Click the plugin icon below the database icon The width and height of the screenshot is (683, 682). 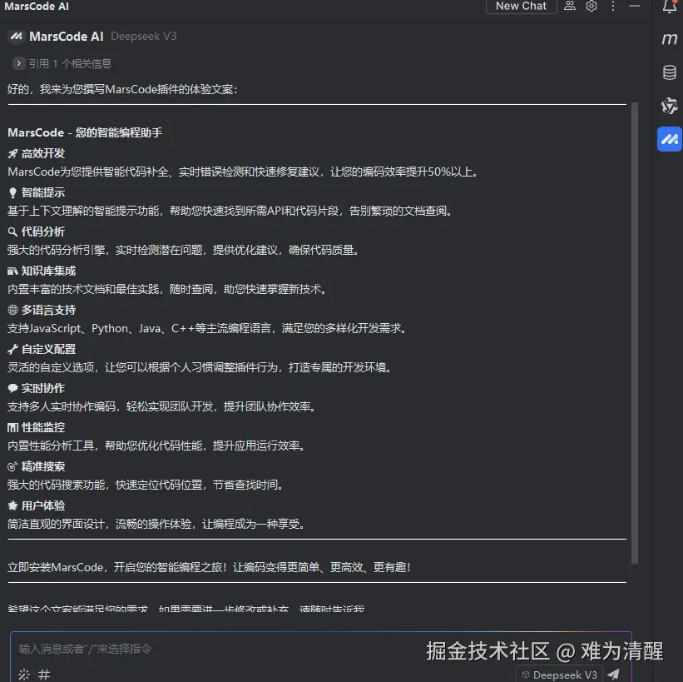click(670, 106)
